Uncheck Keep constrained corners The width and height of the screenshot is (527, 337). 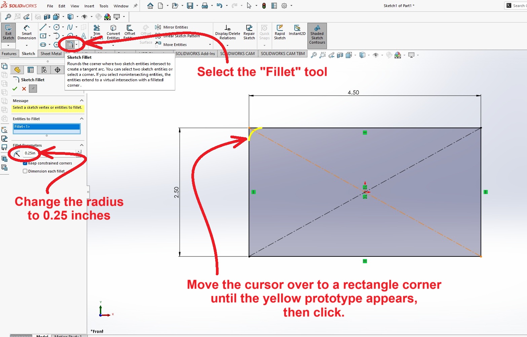coord(25,163)
